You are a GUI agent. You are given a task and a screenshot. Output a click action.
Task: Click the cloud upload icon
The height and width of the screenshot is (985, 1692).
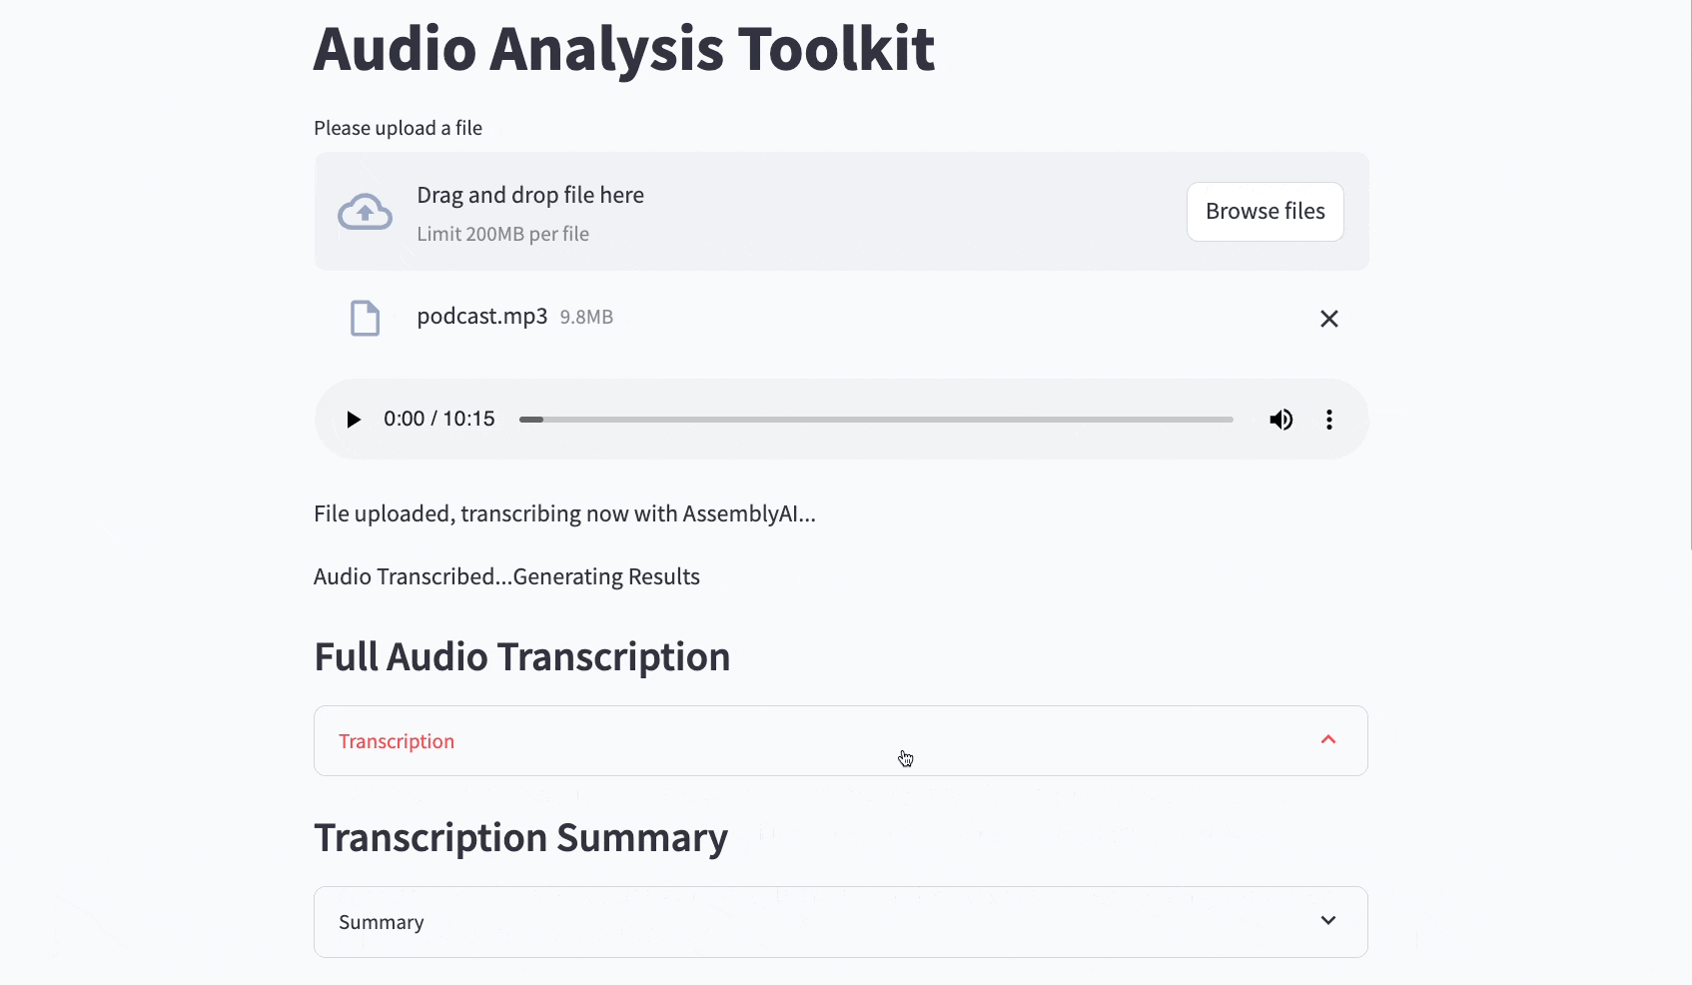365,211
